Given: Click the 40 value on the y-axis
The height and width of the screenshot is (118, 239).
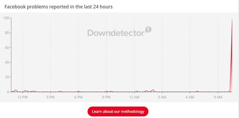Looking at the screenshot, I should pos(7,62).
